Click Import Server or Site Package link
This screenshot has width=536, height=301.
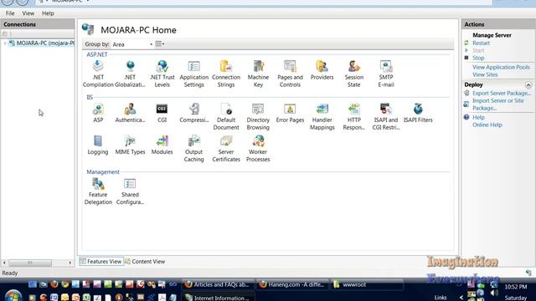point(498,104)
